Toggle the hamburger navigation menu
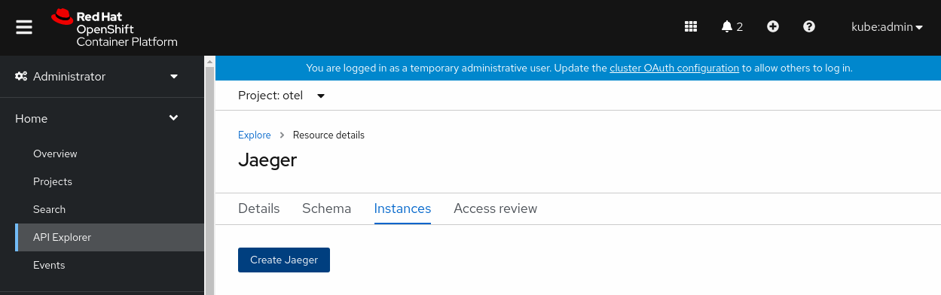 pos(24,27)
